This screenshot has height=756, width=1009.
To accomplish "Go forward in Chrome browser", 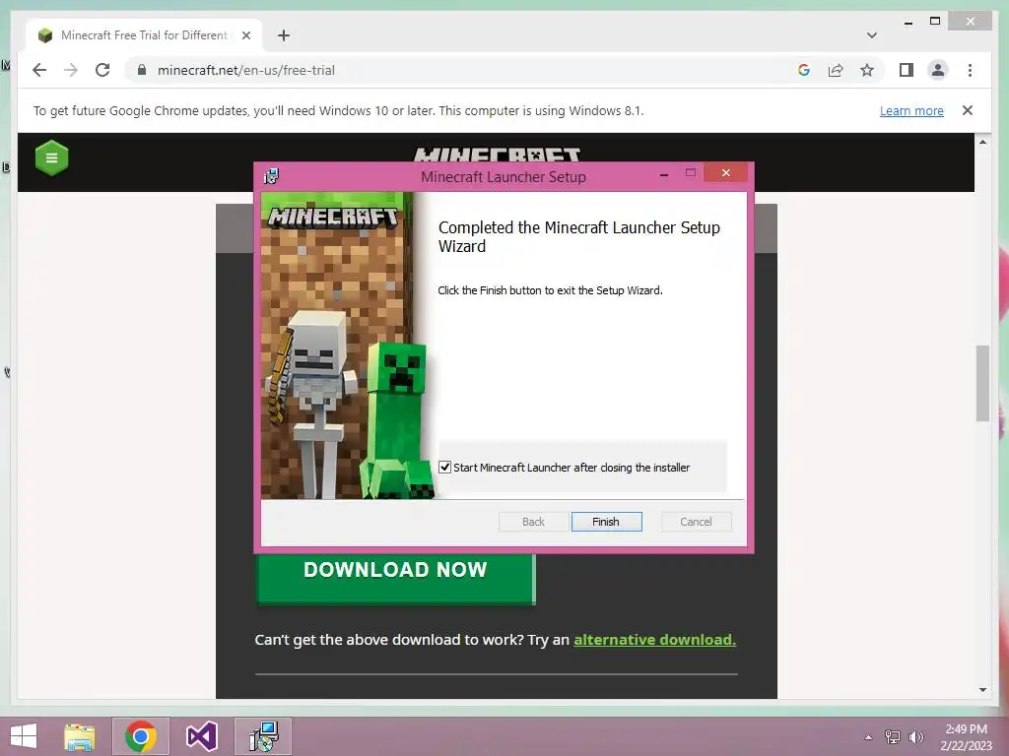I will point(71,70).
